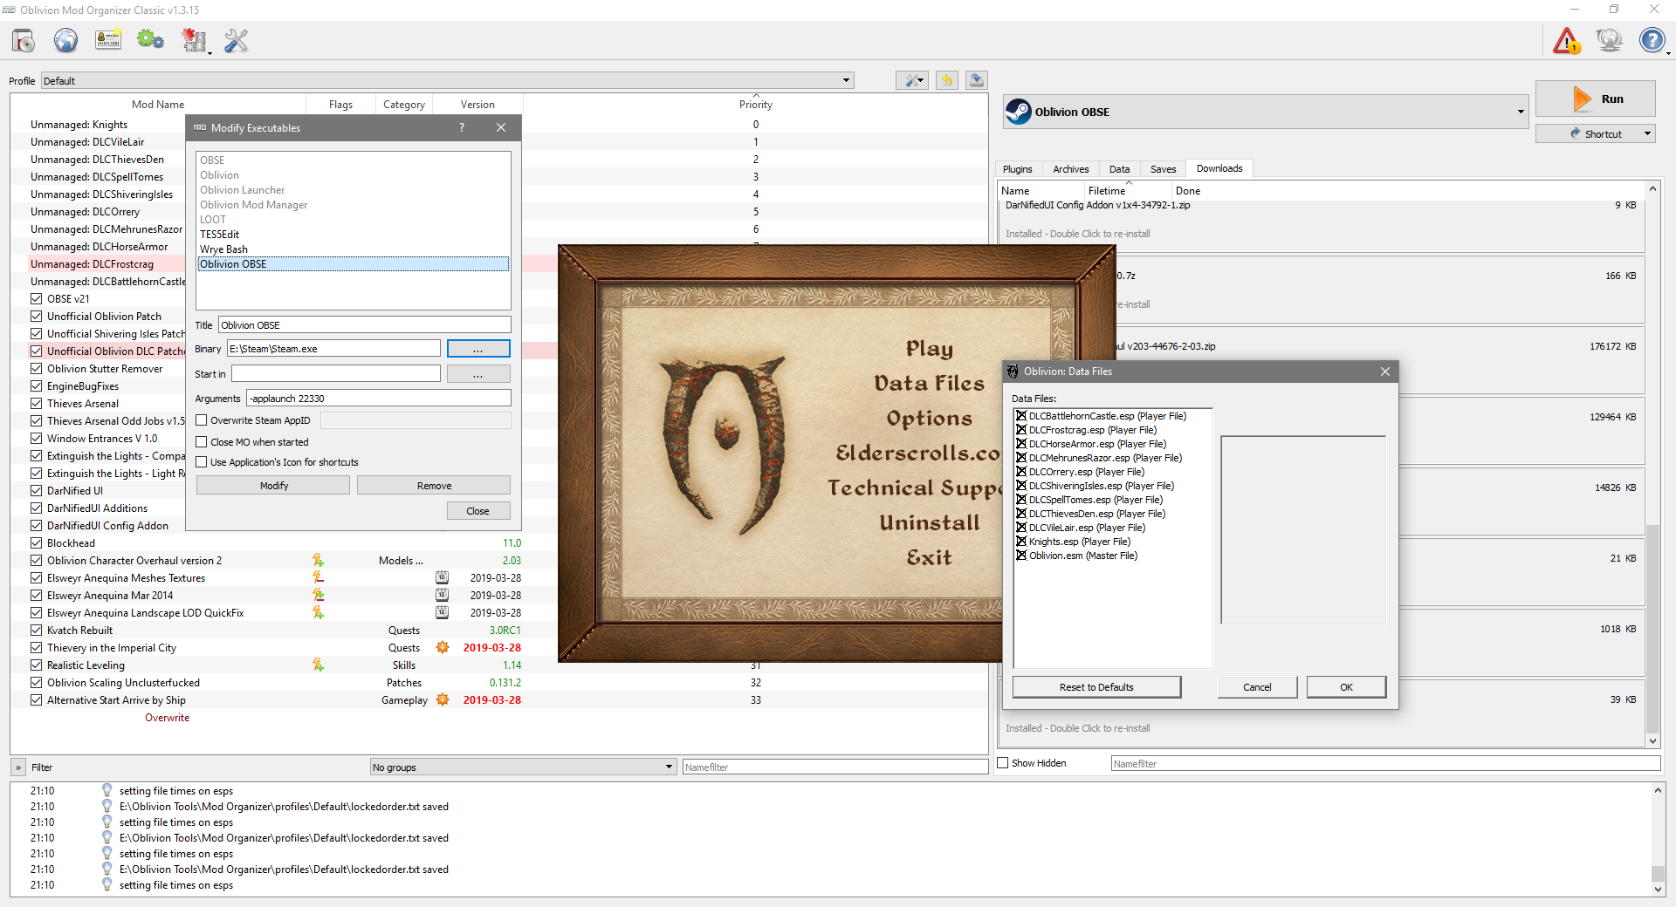Switch to the Plugins tab

click(x=1017, y=169)
